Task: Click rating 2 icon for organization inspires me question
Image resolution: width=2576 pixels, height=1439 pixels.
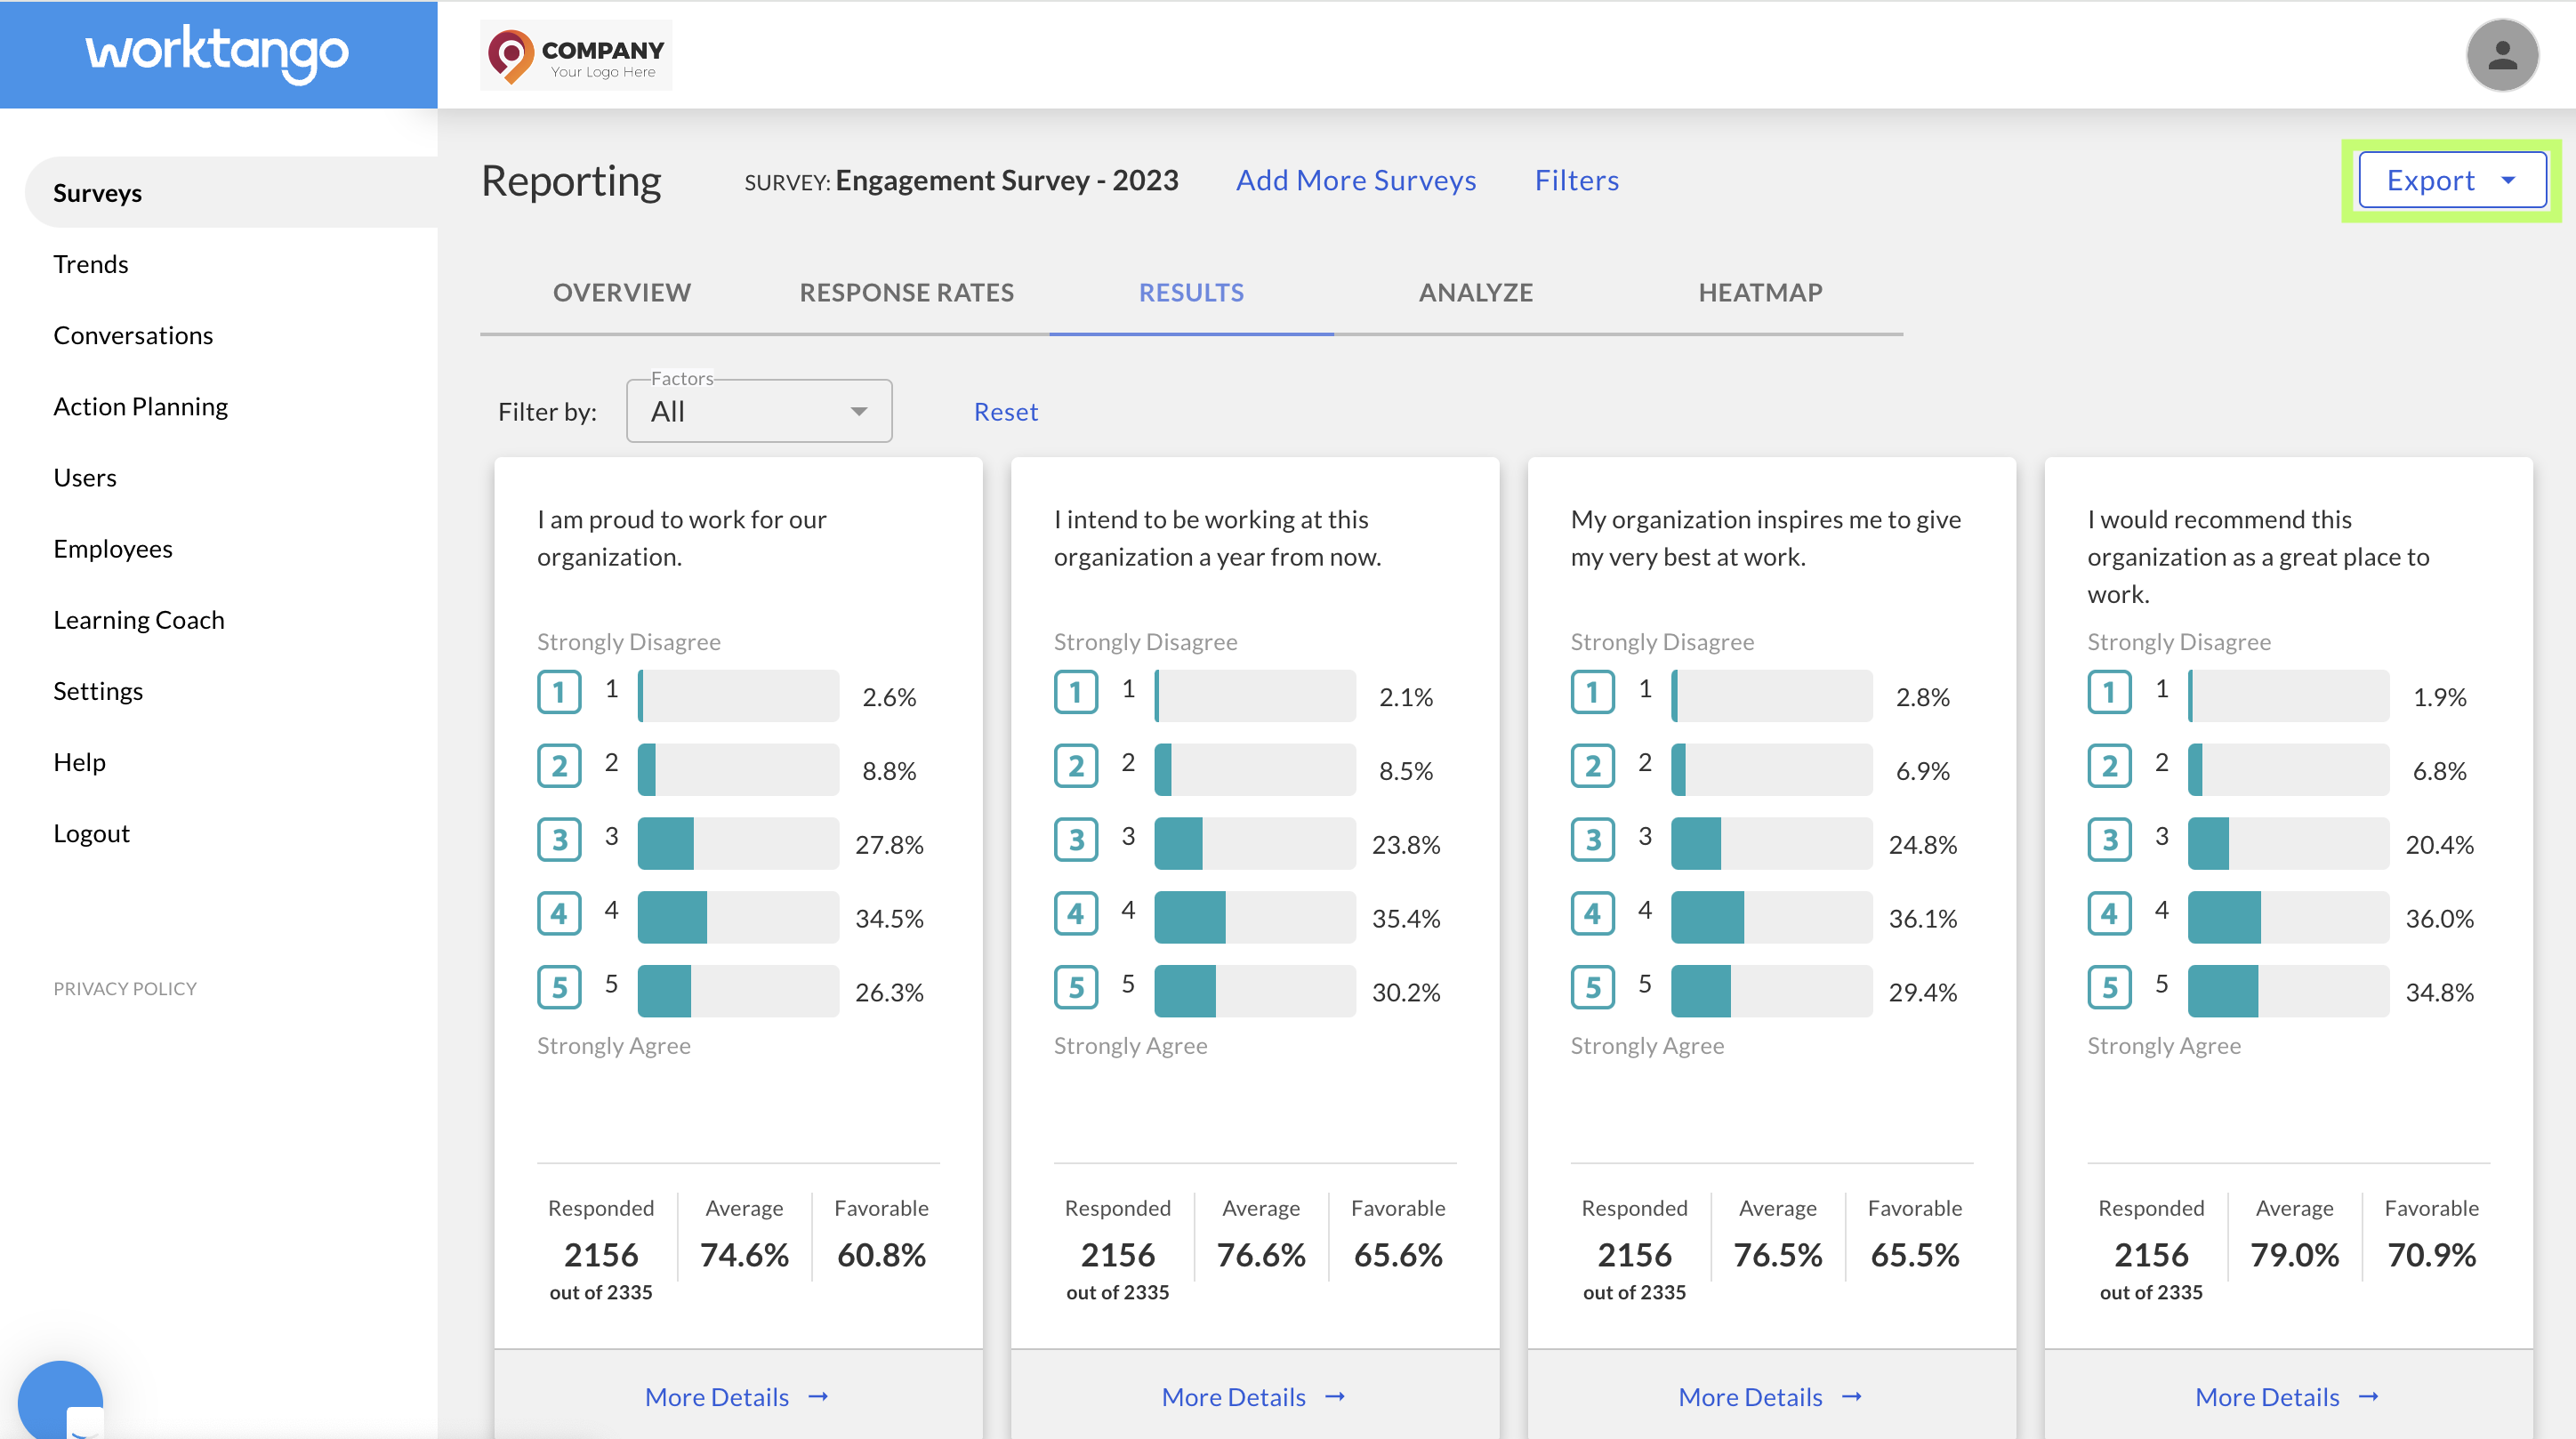Action: point(1593,766)
